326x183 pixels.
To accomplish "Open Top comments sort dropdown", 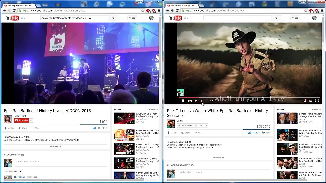I will 13,171.
